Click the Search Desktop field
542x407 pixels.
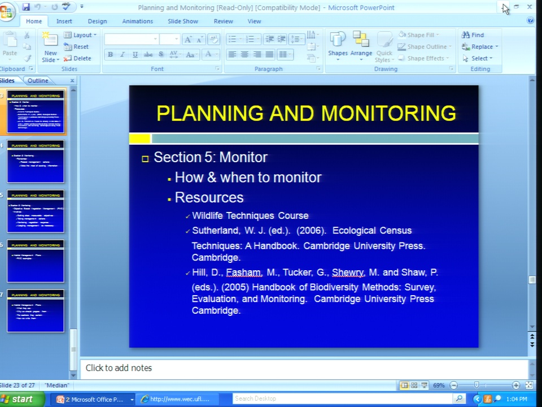343,399
